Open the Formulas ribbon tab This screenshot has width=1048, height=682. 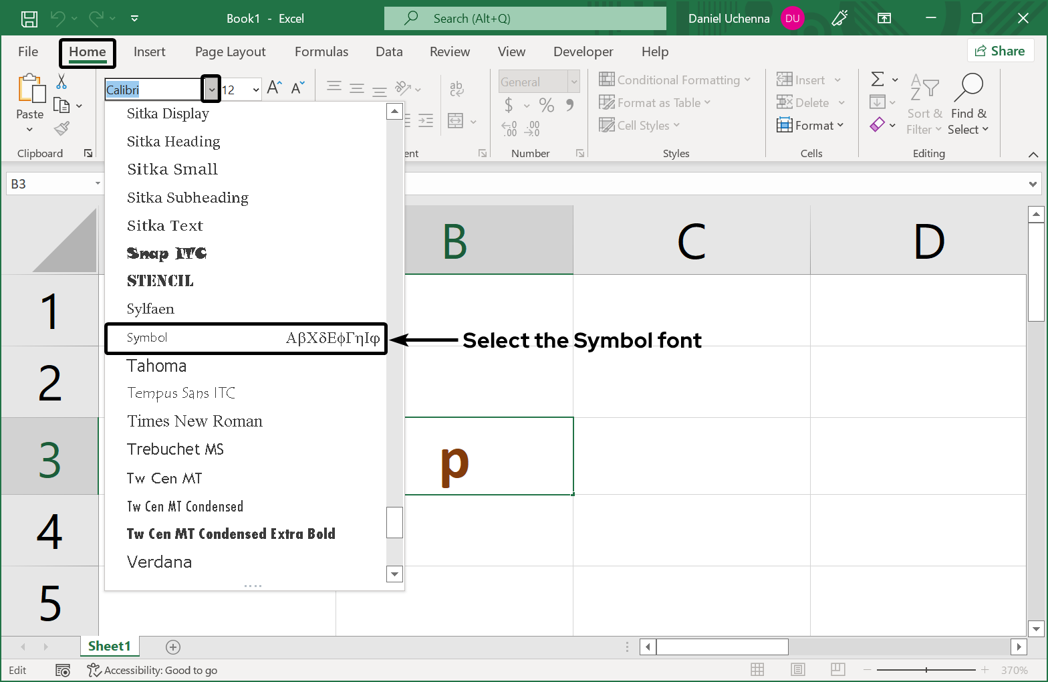[321, 52]
